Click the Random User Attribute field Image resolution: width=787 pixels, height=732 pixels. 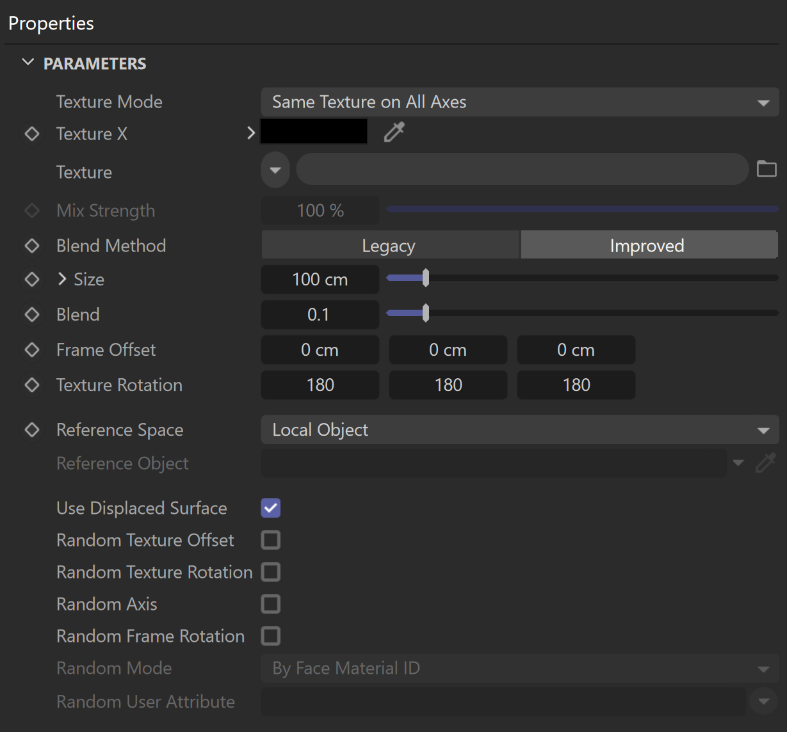click(x=503, y=701)
